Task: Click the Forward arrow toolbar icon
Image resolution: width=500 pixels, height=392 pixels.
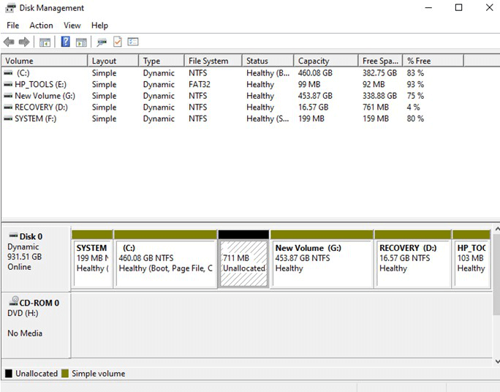Action: click(x=24, y=42)
